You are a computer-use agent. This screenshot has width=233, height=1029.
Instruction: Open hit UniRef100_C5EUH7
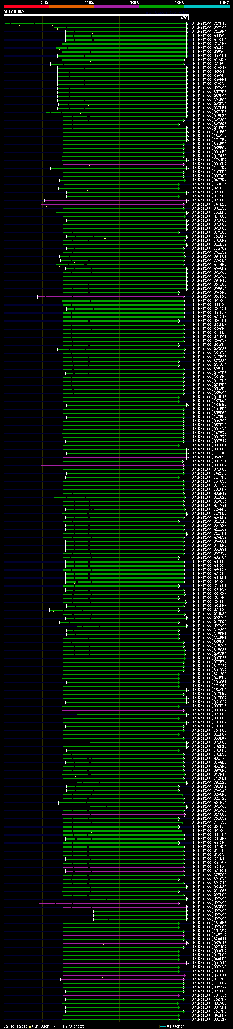point(209,237)
